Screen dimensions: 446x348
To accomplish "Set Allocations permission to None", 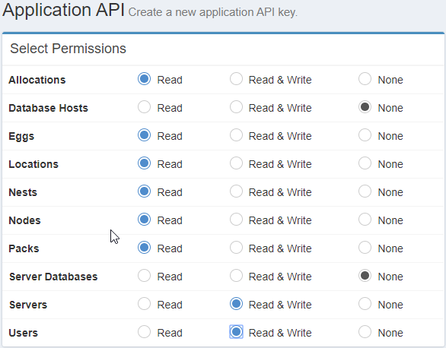I will click(x=365, y=79).
